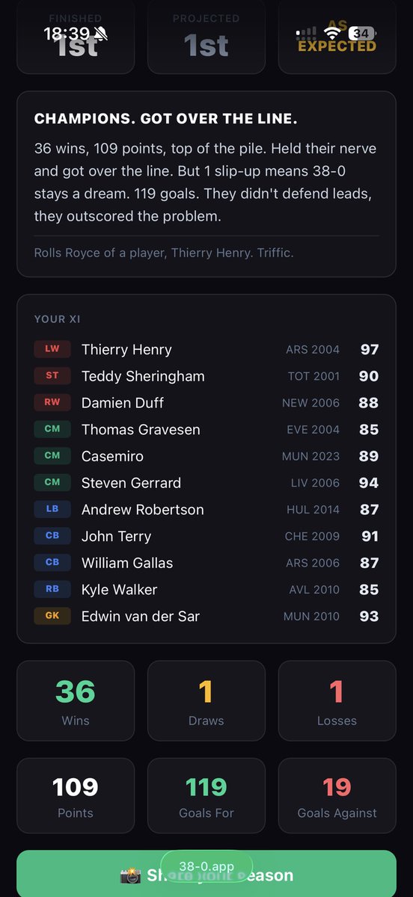
Task: Share your season with the green button
Action: pyautogui.click(x=206, y=874)
